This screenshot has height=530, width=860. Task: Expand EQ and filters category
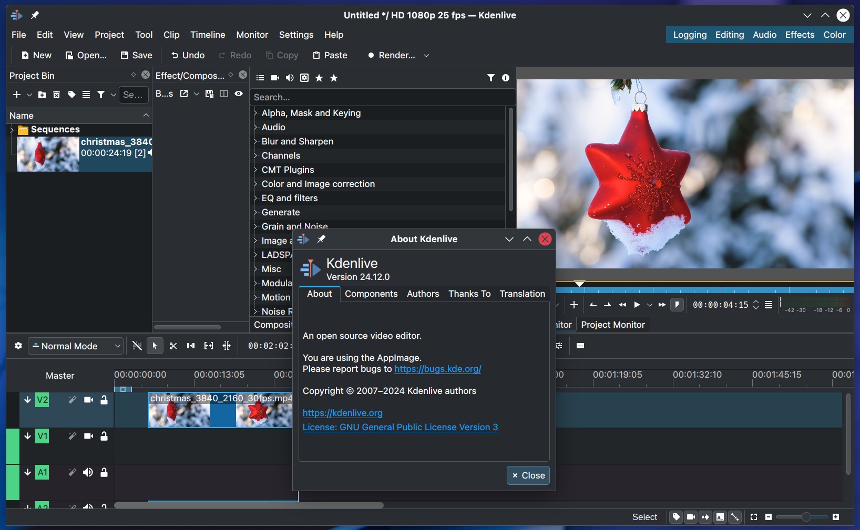[255, 198]
